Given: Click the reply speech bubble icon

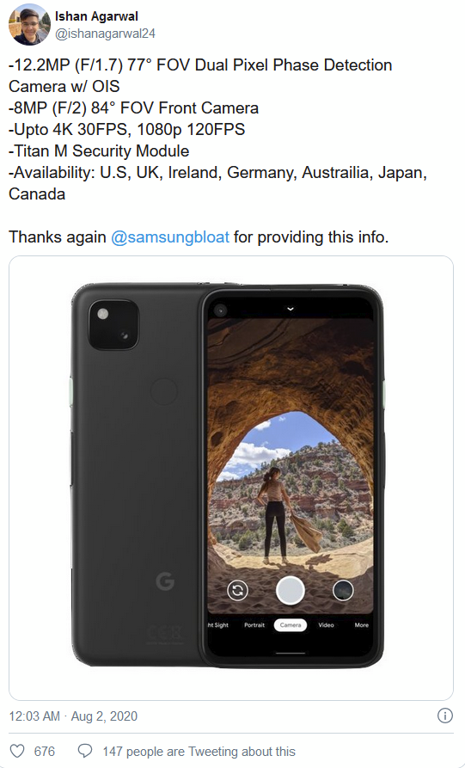Looking at the screenshot, I should pos(85,751).
